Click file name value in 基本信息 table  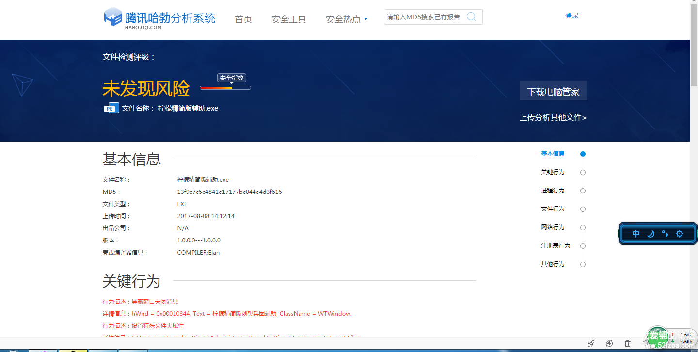[x=203, y=180]
